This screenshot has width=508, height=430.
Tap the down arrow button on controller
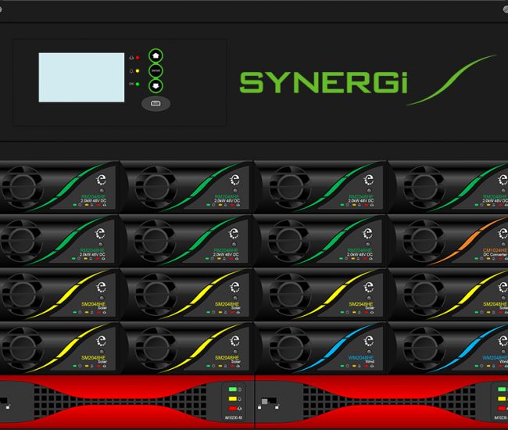156,86
